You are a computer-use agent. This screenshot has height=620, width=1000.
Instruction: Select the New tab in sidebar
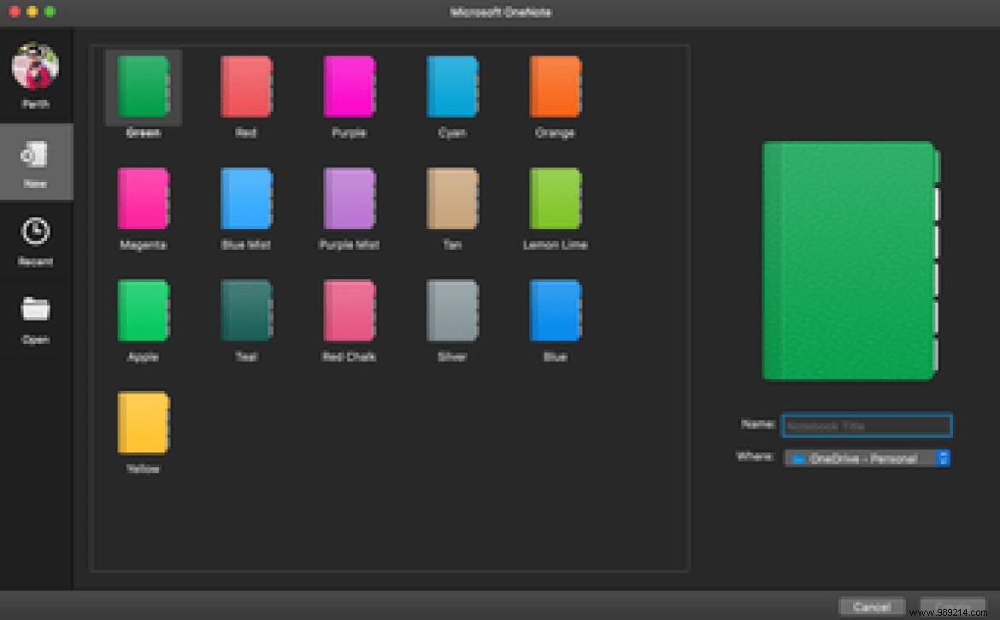[36, 164]
